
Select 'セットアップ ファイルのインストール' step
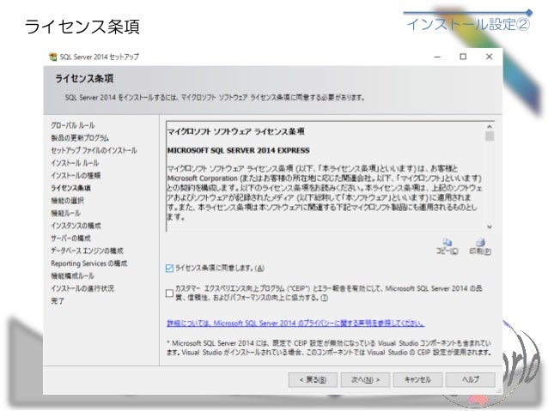click(x=94, y=150)
